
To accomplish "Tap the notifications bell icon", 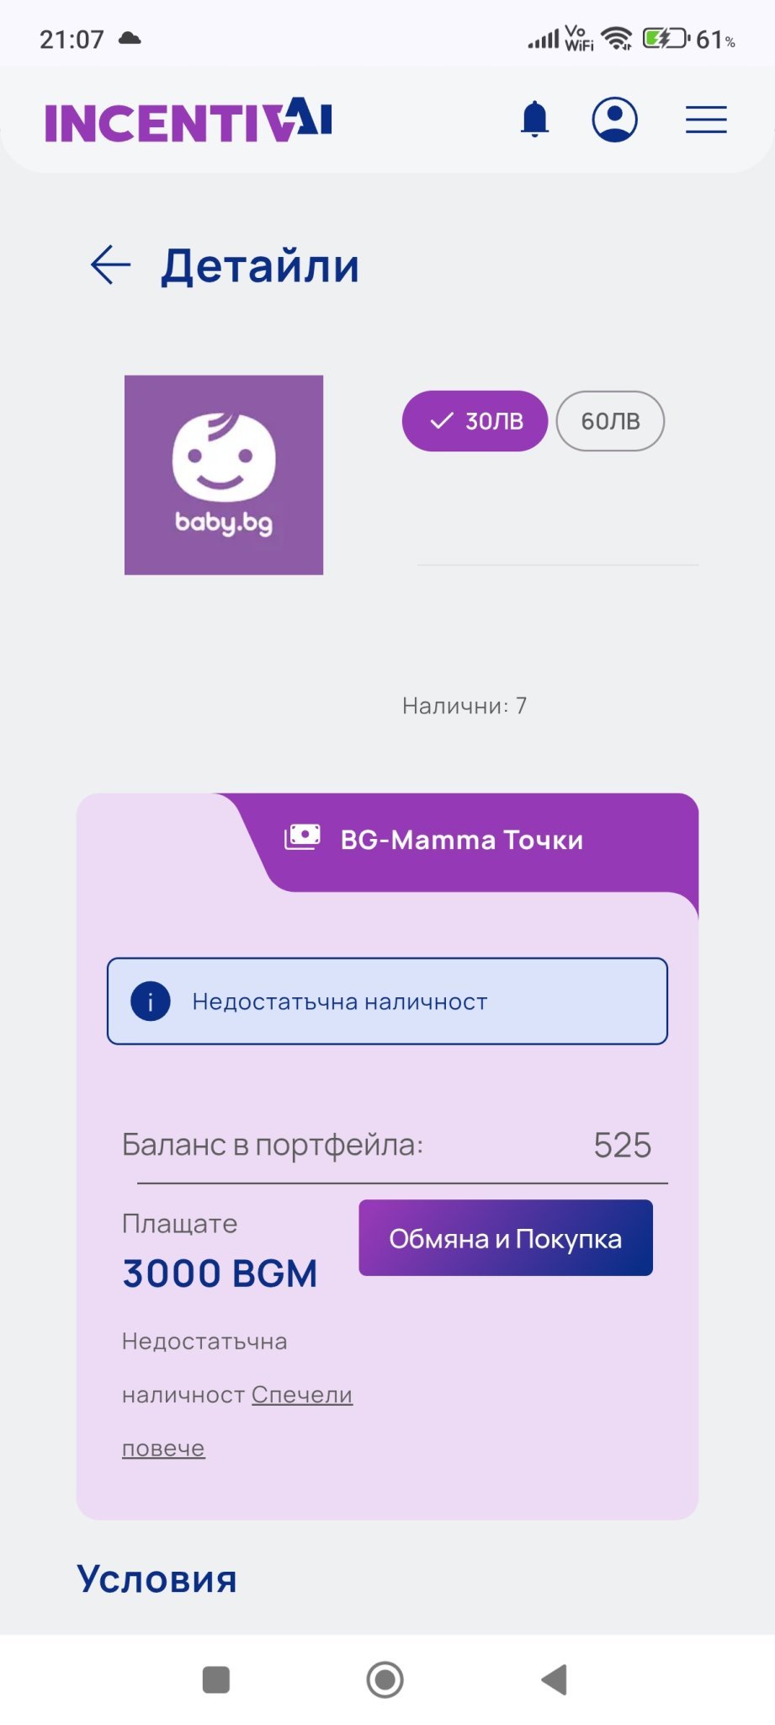I will point(534,119).
